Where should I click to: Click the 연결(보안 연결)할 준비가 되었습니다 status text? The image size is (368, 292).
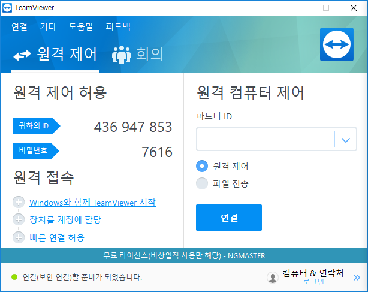82,277
